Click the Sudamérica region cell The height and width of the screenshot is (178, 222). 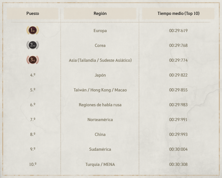(100, 149)
